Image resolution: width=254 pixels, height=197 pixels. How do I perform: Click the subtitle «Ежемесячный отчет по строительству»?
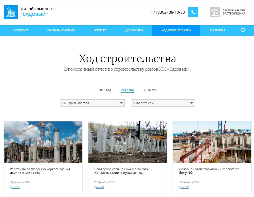(x=128, y=69)
